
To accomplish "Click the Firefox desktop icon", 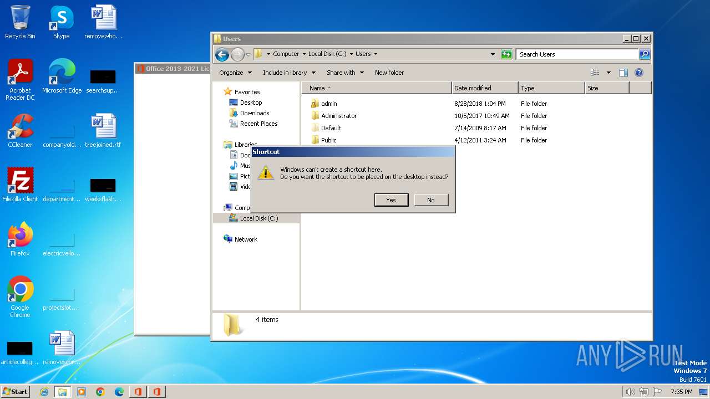I will pos(20,239).
